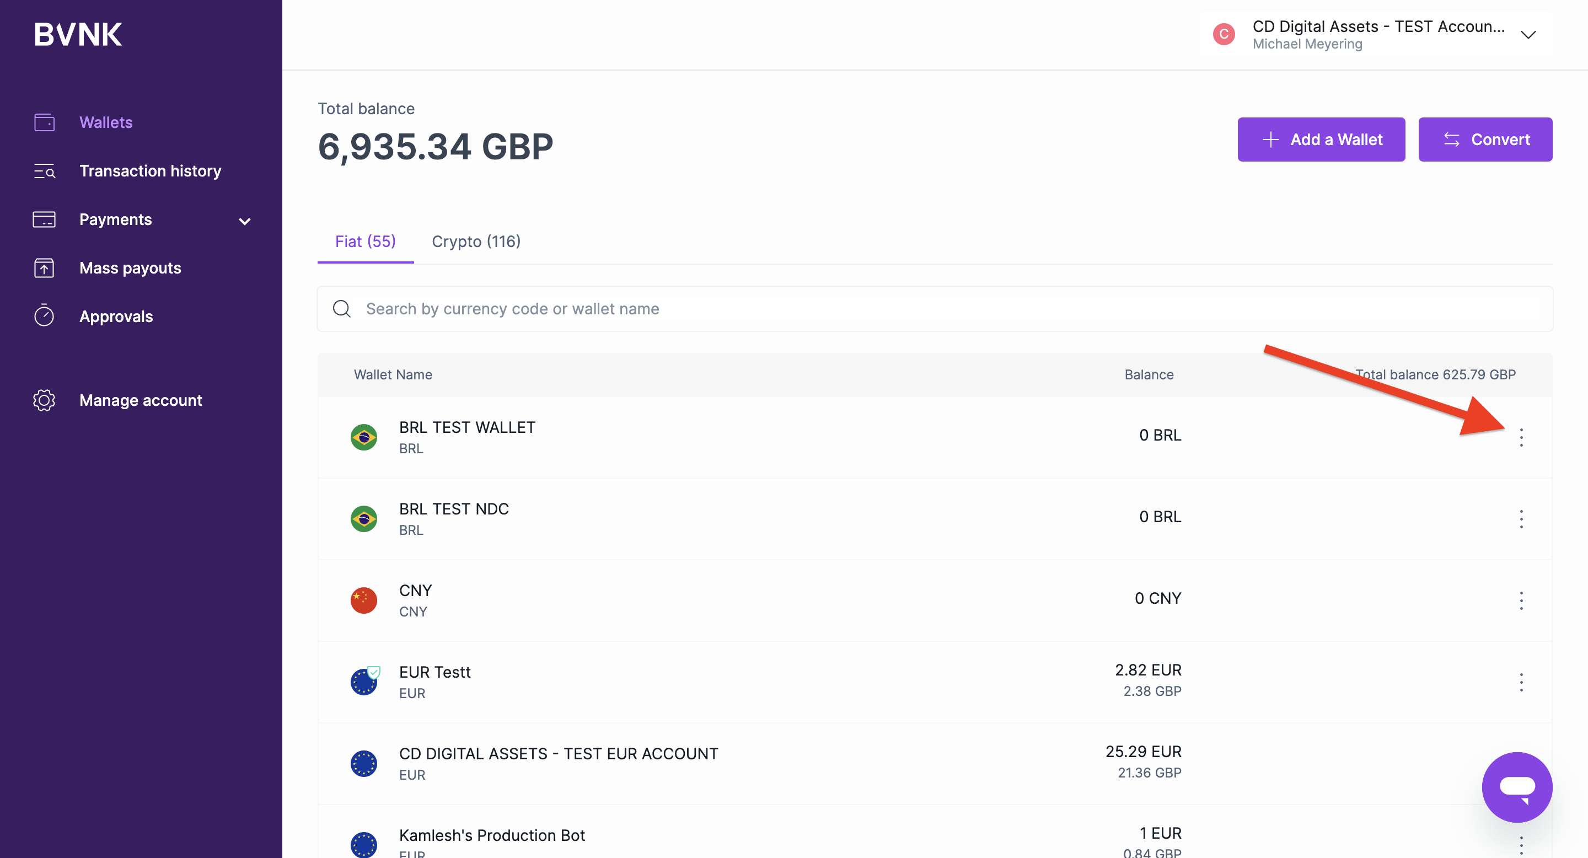Open the account switcher dropdown
The height and width of the screenshot is (858, 1588).
tap(1527, 35)
